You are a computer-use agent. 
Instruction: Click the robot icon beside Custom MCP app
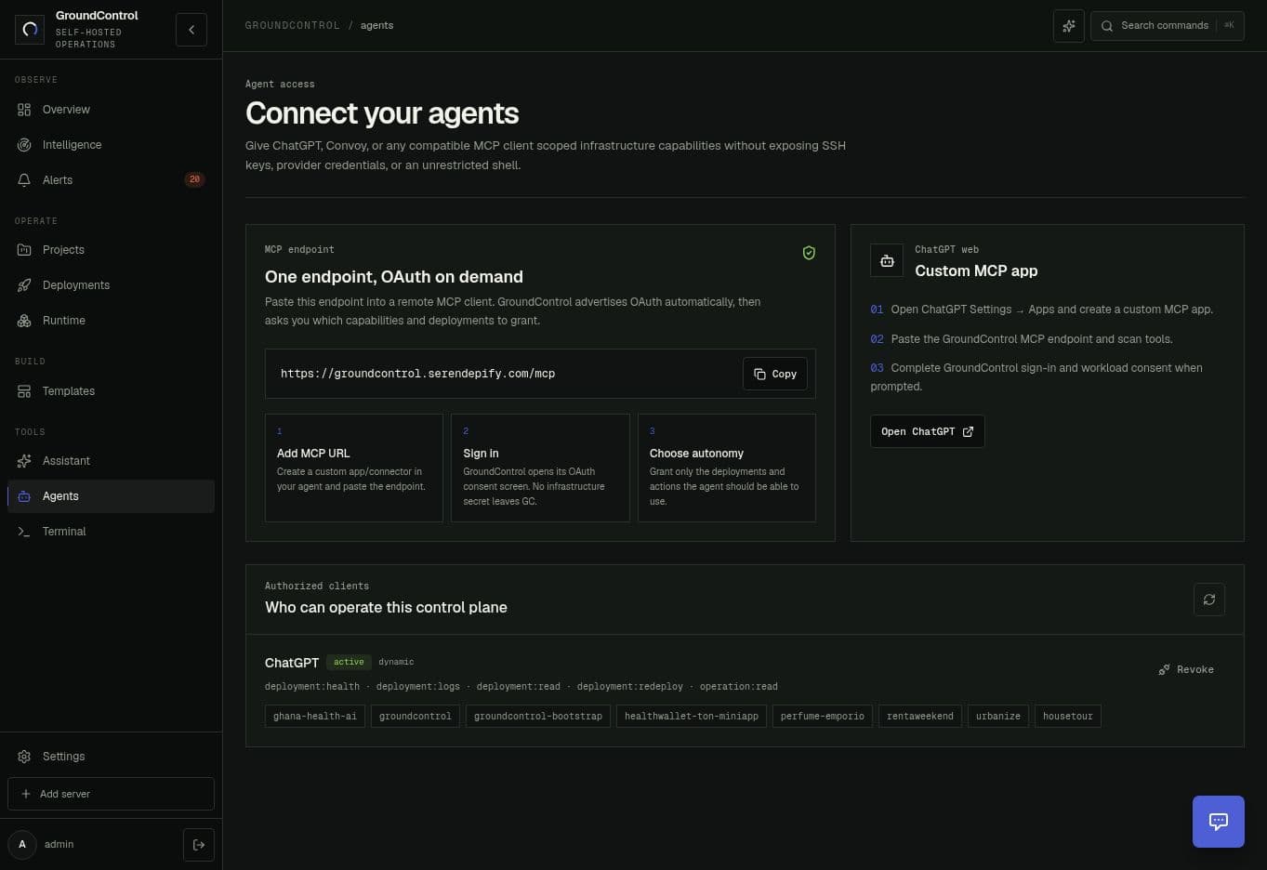click(x=887, y=260)
